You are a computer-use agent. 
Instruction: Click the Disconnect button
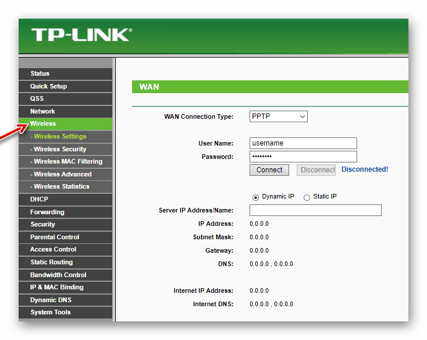316,170
